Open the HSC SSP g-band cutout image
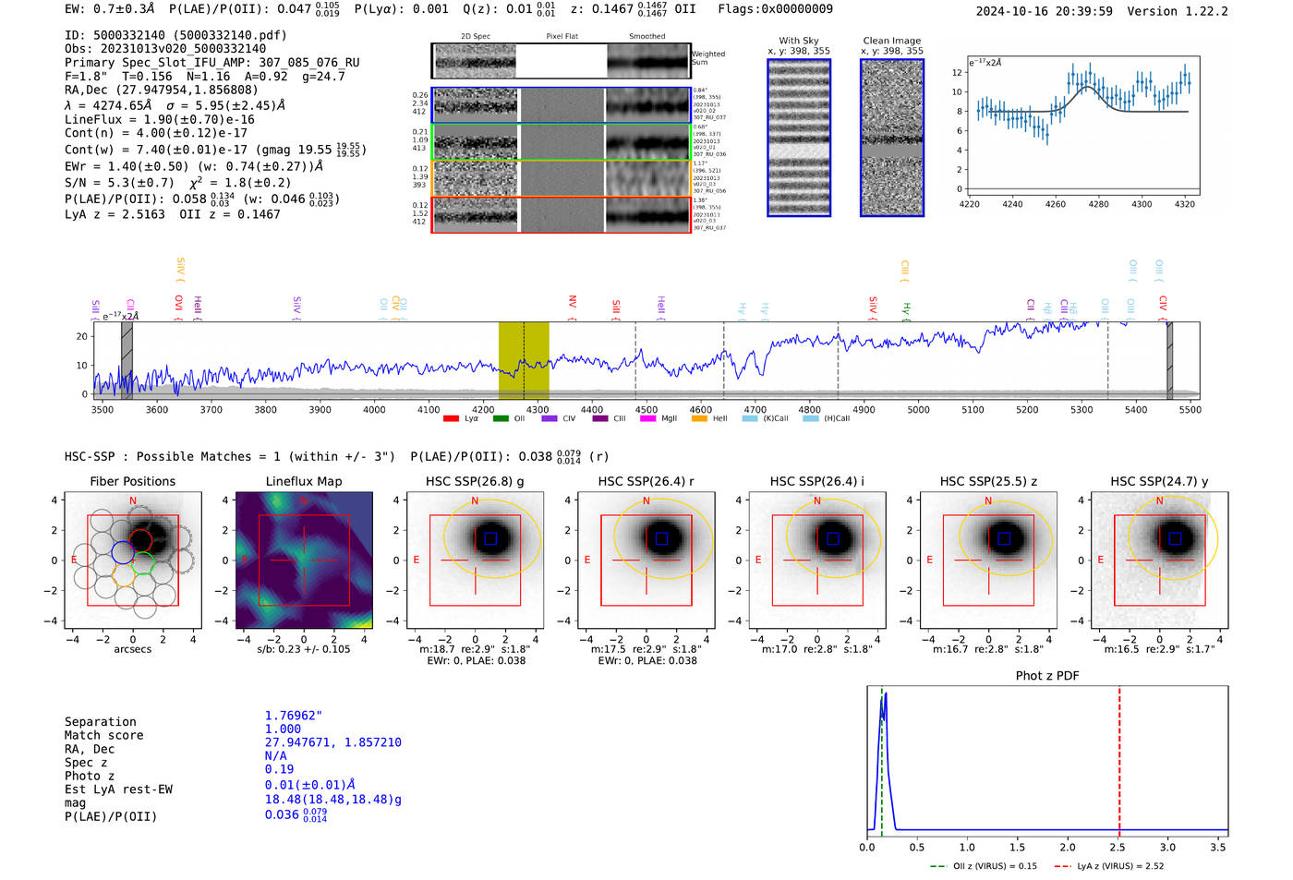This screenshot has height=880, width=1293. 475,560
